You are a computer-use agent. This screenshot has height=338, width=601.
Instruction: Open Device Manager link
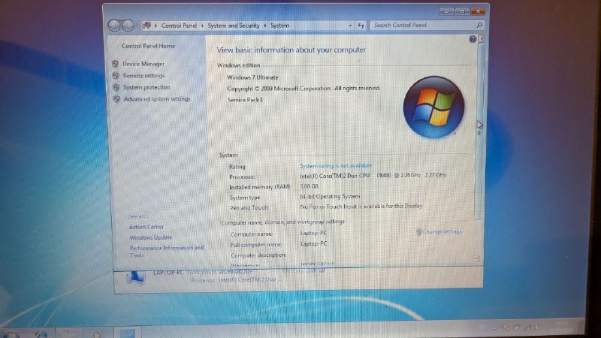pyautogui.click(x=143, y=64)
